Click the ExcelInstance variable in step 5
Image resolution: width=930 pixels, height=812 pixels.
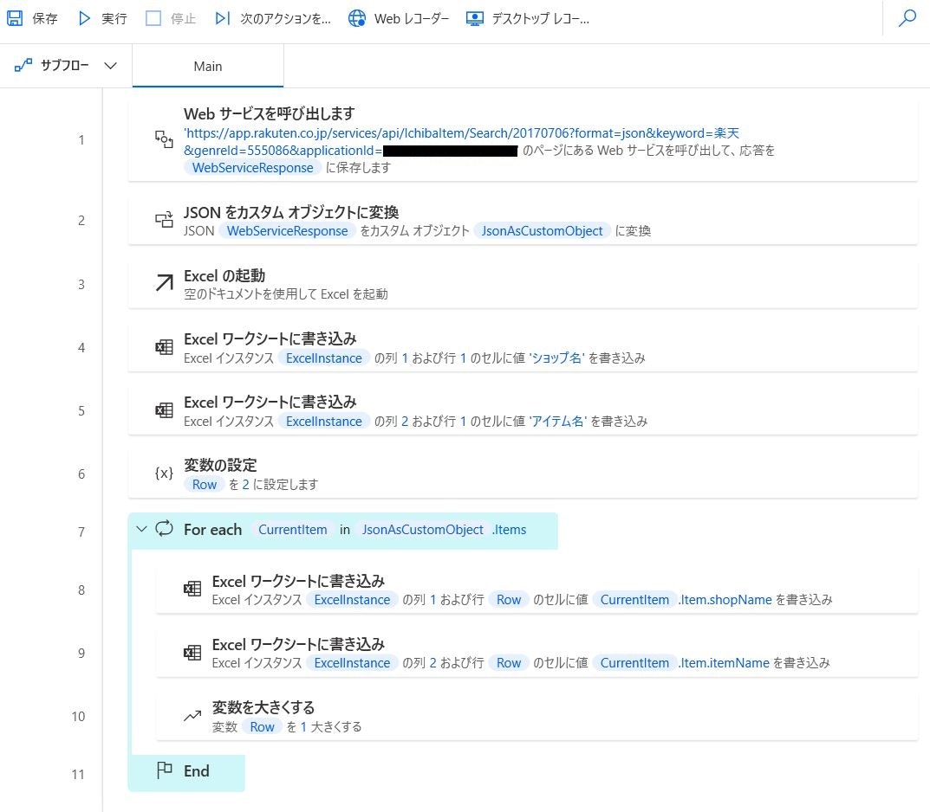[324, 422]
